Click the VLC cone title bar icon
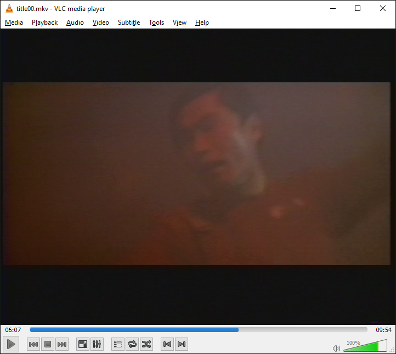Image resolution: width=396 pixels, height=354 pixels. 9,8
